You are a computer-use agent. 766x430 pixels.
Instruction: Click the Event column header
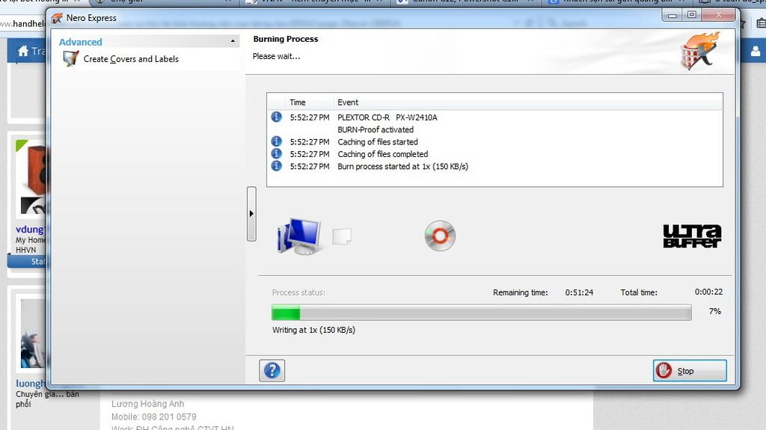pos(348,102)
